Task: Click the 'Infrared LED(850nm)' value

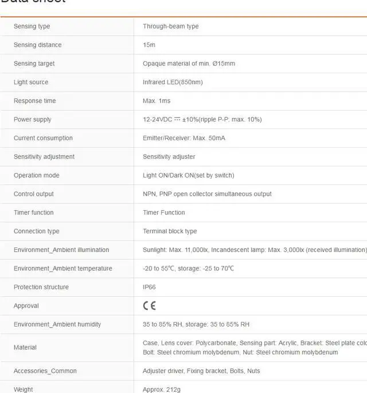Action: 173,82
